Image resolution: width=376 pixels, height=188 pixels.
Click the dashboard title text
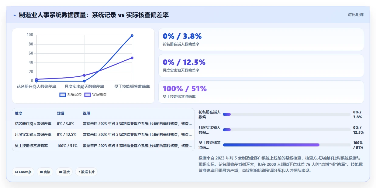click(x=94, y=15)
